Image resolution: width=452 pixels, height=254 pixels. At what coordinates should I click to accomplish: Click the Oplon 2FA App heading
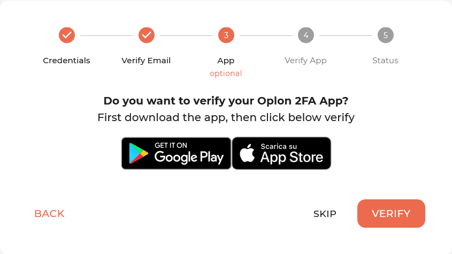click(226, 101)
